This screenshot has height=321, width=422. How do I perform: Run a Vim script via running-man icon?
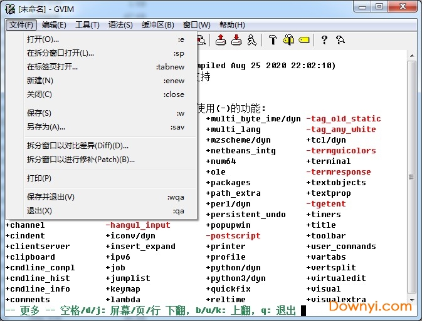pyautogui.click(x=251, y=40)
